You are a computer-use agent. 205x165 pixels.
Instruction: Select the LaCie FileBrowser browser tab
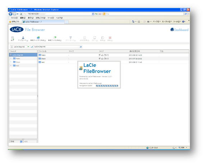click(x=43, y=22)
